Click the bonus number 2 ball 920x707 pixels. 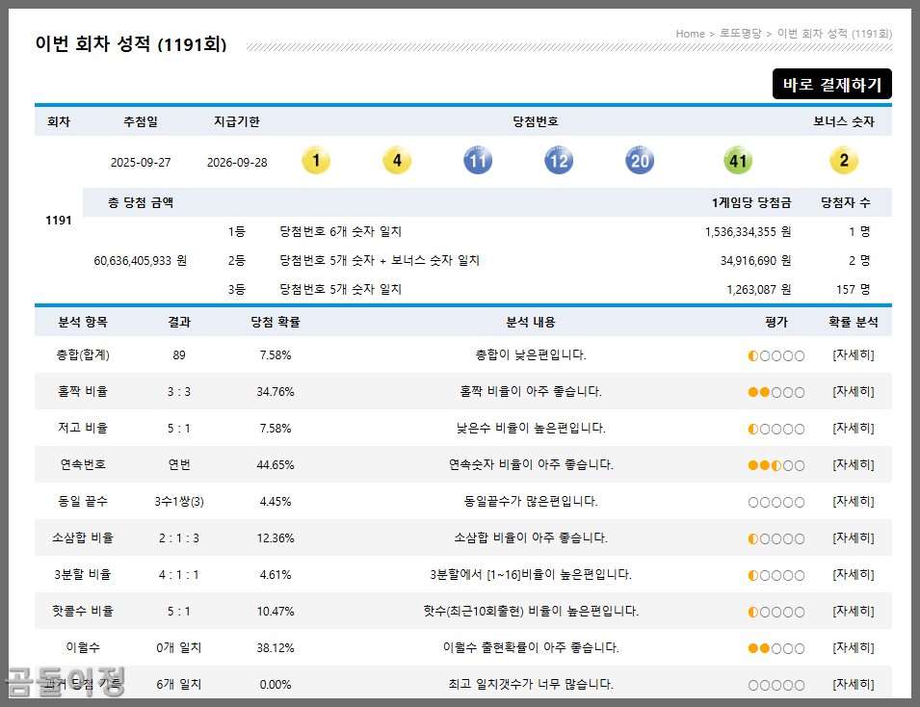click(844, 160)
